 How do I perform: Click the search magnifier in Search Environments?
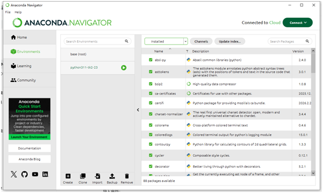[127, 41]
